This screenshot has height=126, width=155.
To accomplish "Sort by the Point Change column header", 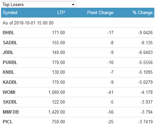I will click(x=100, y=12).
